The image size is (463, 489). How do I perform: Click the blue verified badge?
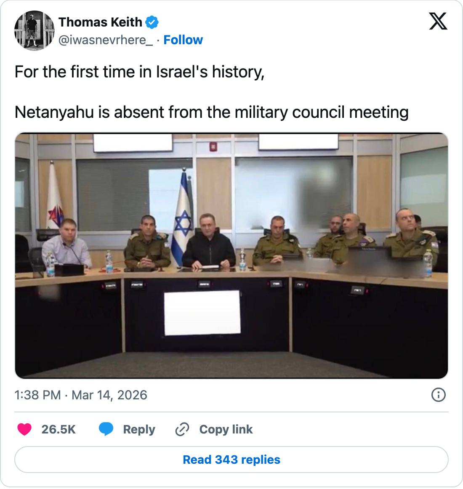pos(152,22)
